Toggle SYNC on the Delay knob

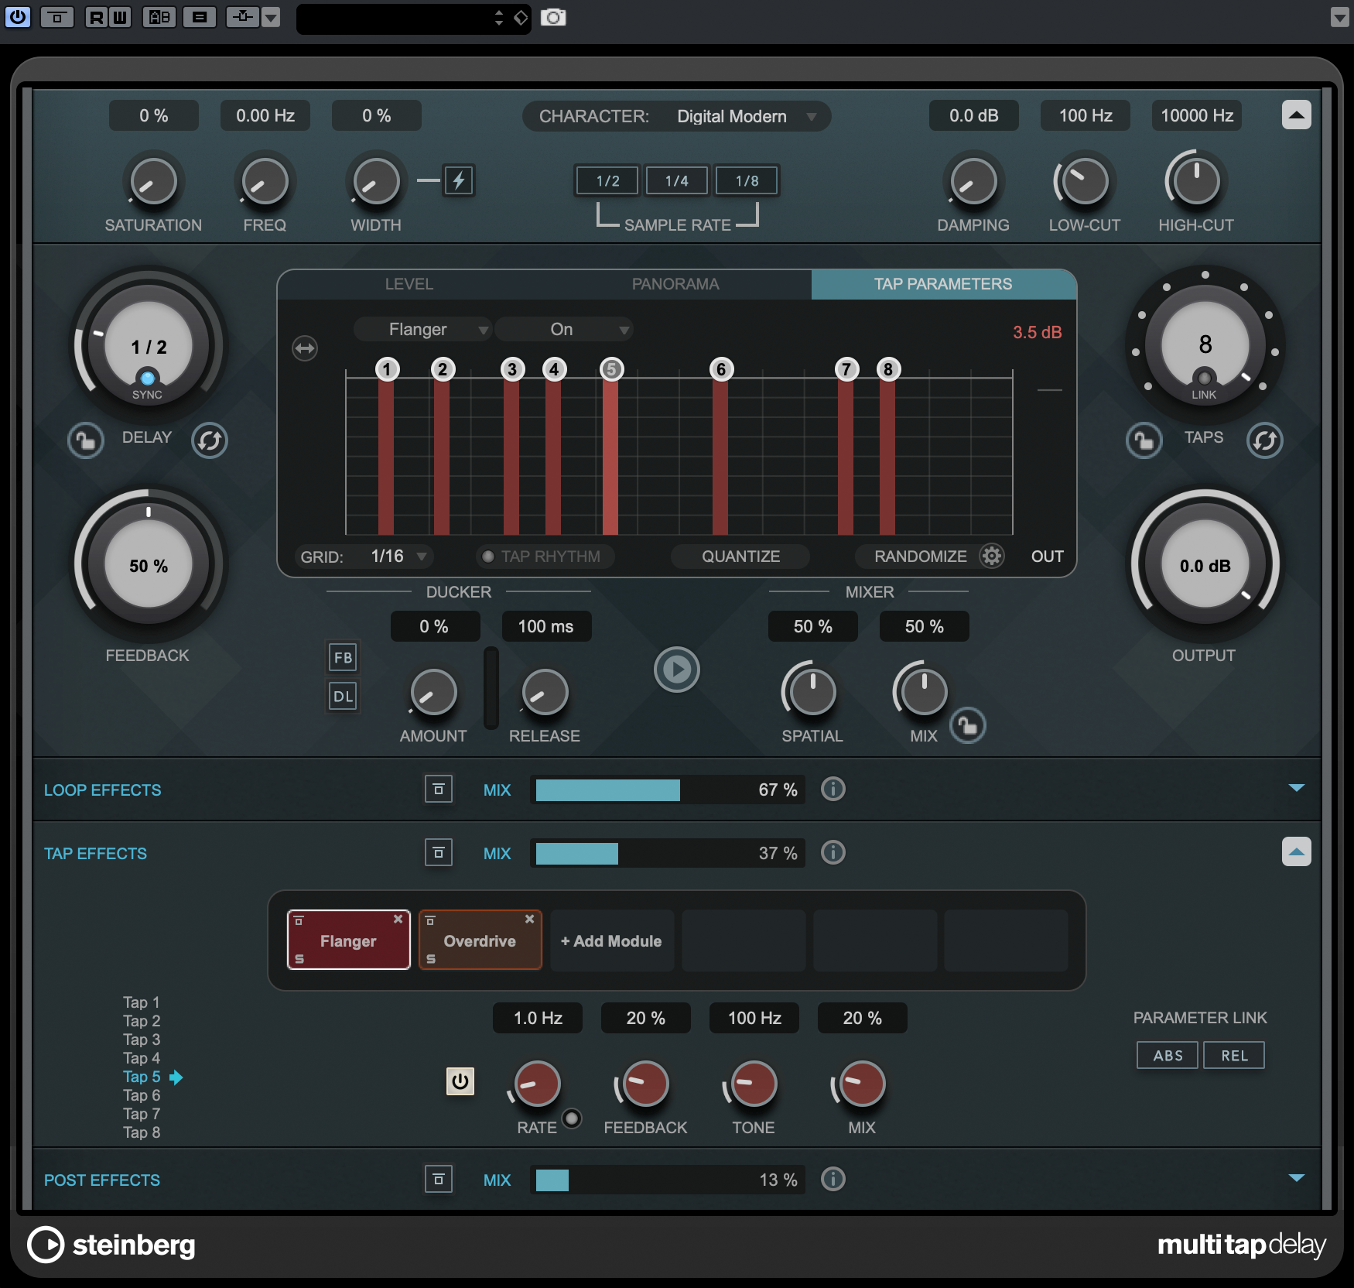tap(146, 379)
